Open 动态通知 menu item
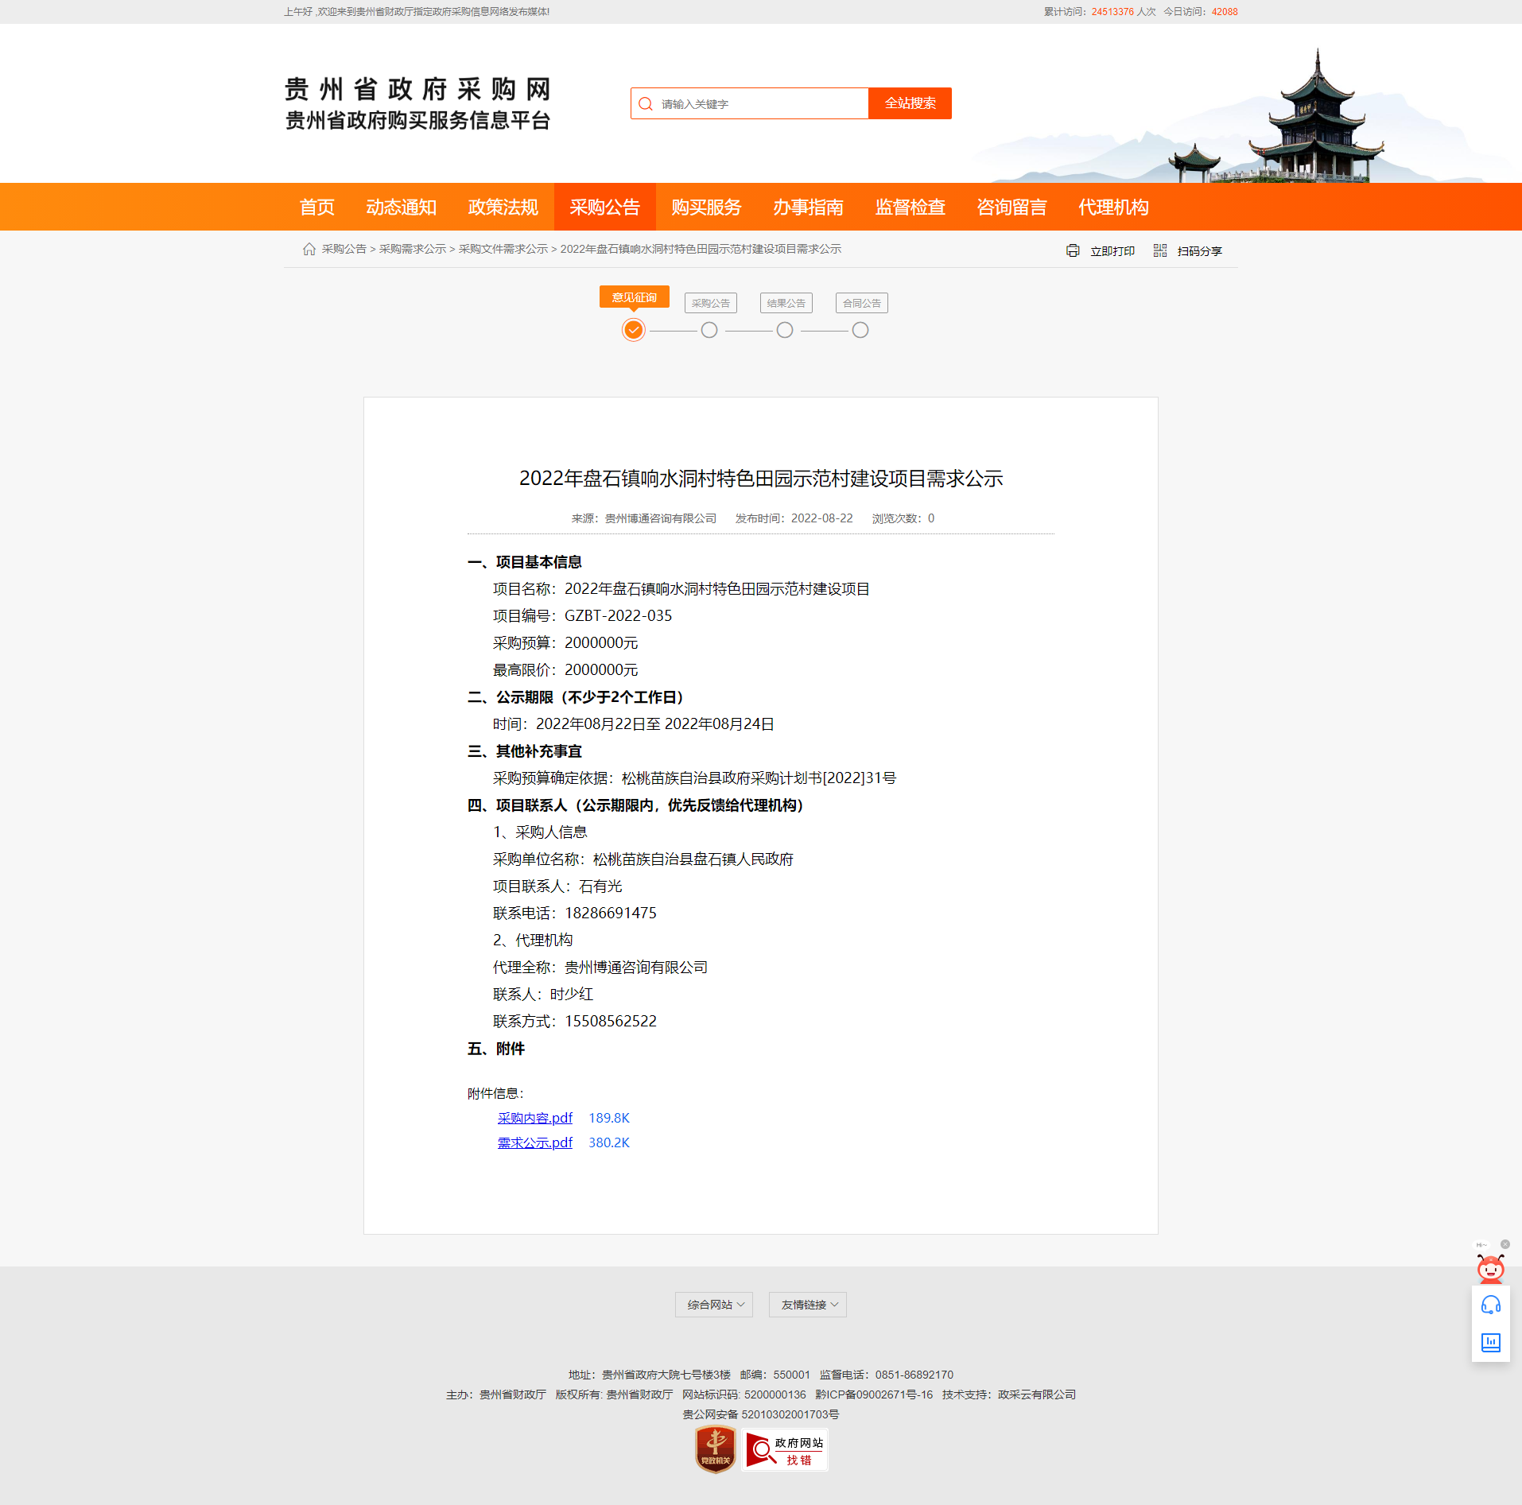This screenshot has width=1522, height=1505. (402, 208)
